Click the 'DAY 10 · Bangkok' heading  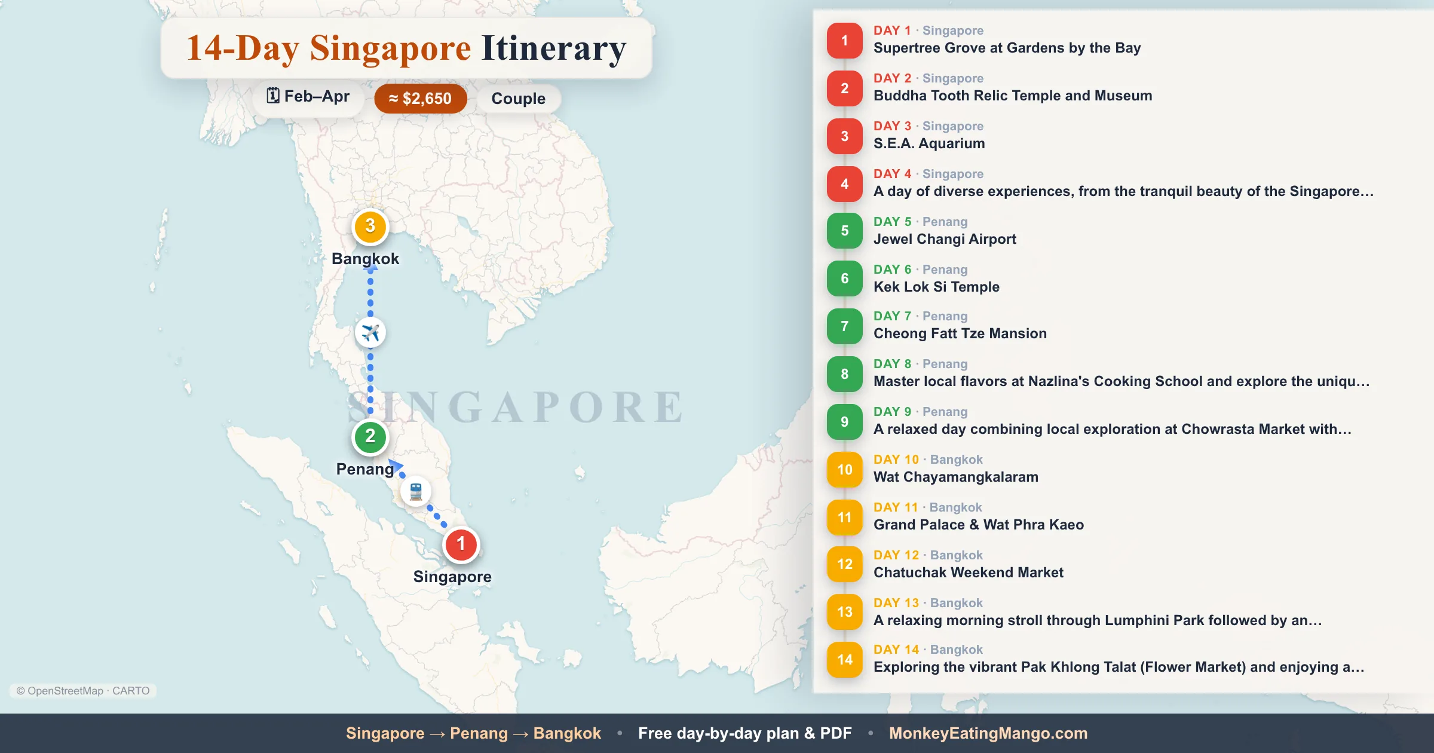(x=928, y=460)
